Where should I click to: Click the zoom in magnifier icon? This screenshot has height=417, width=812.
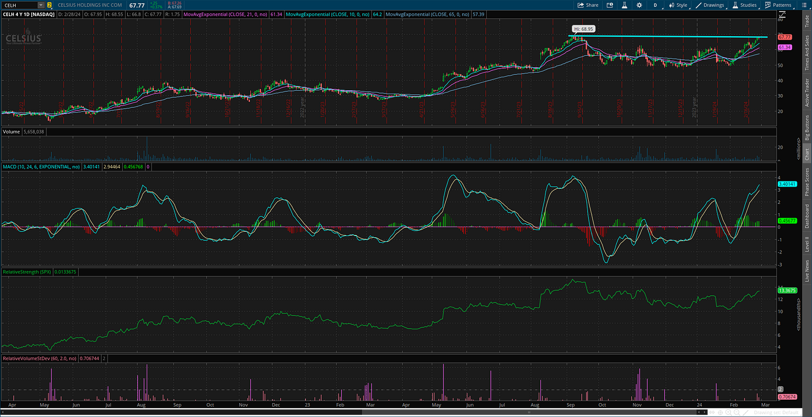728,413
